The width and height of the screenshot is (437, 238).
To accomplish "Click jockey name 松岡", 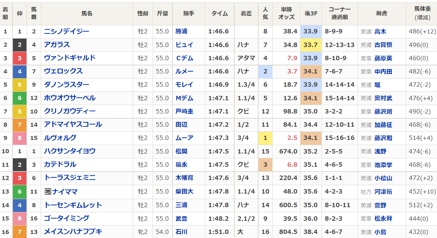I will tap(181, 151).
